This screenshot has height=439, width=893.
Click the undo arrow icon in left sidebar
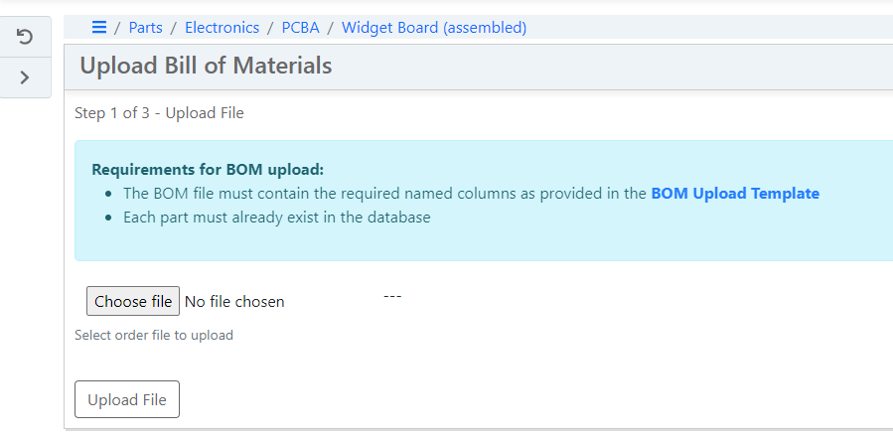click(x=25, y=37)
